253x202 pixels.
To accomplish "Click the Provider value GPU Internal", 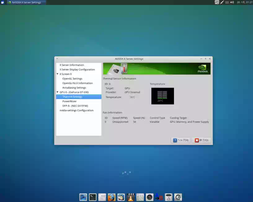I will [132, 92].
